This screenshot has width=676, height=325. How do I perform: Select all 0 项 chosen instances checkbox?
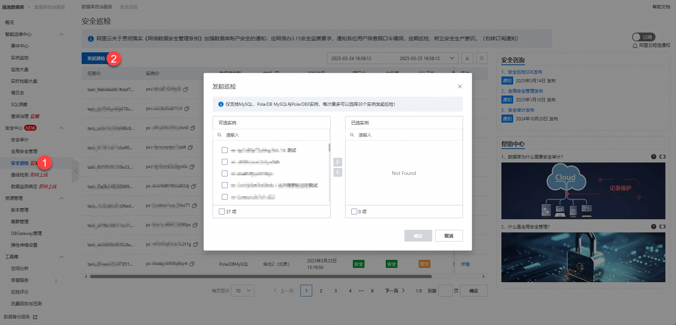pos(354,212)
